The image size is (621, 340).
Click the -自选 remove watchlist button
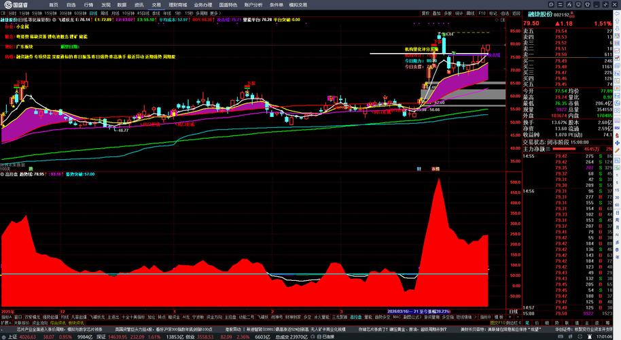tap(505, 13)
